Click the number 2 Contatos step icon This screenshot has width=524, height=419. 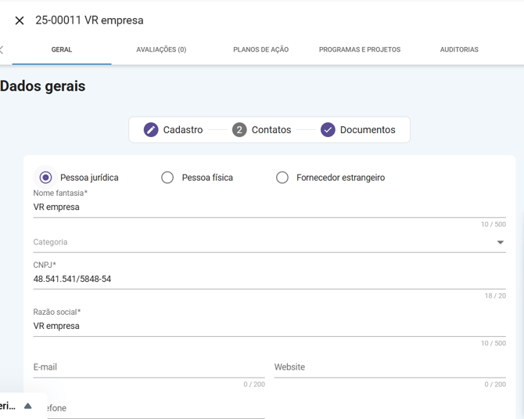(239, 130)
